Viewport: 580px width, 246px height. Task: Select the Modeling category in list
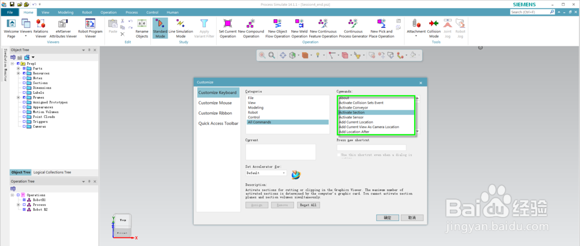256,107
